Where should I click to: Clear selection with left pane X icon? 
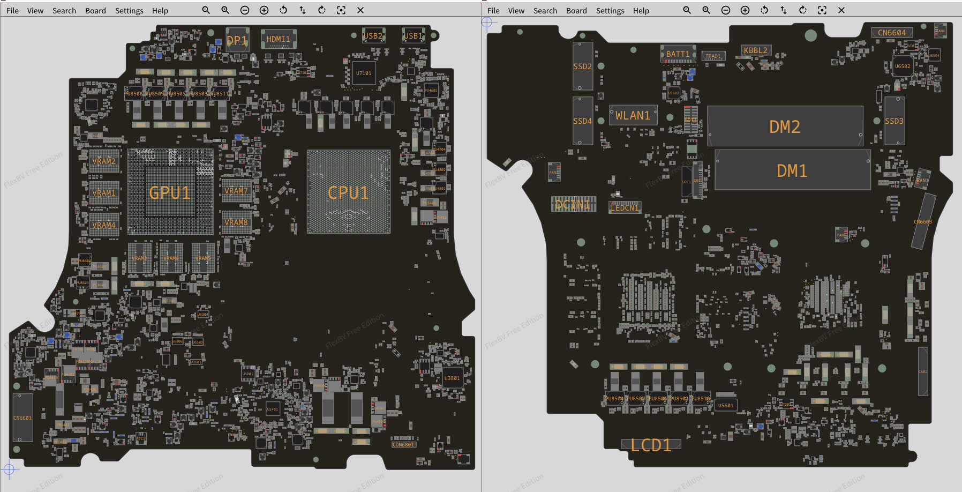click(x=360, y=10)
